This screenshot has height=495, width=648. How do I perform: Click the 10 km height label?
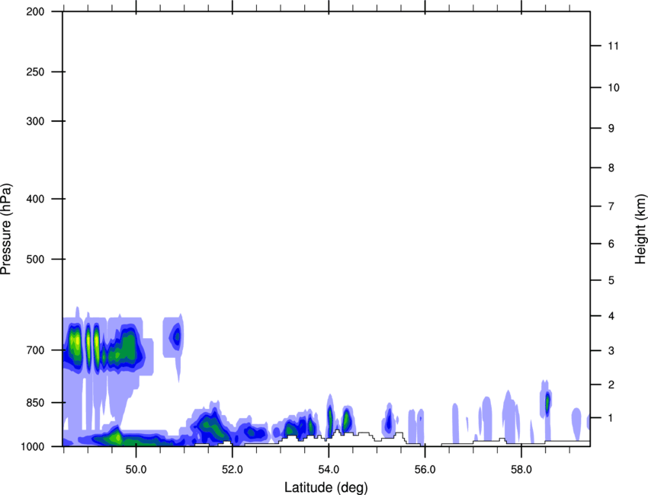pos(614,88)
